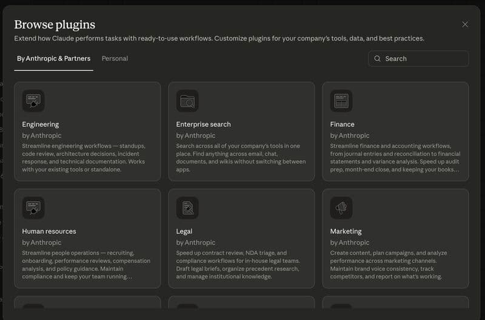Select the Marketing plugin title
The height and width of the screenshot is (320, 485).
coord(346,231)
